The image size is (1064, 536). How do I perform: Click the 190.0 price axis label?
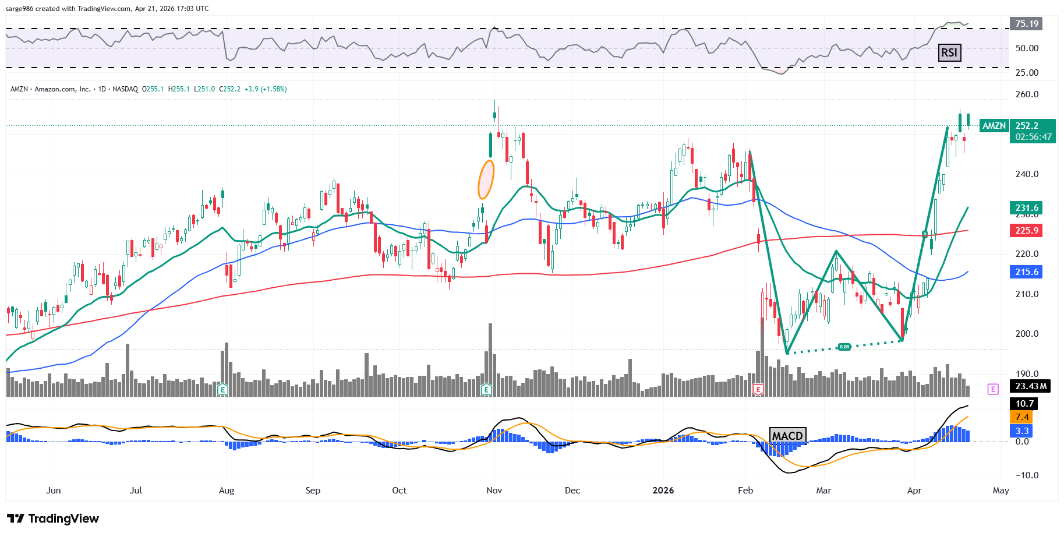(x=1027, y=374)
